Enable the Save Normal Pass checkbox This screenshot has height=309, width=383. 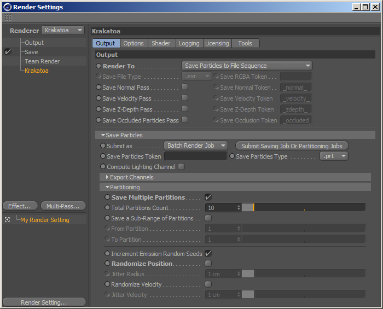pos(185,87)
